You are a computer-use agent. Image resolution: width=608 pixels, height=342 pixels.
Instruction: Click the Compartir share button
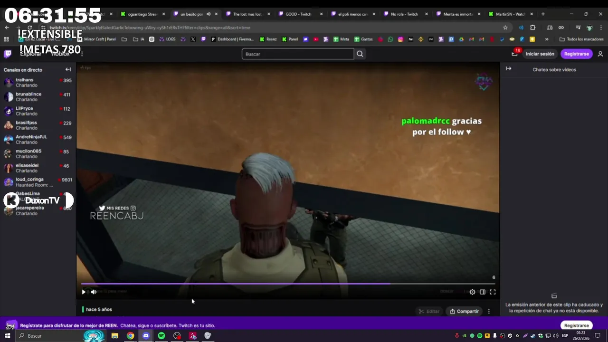point(465,311)
